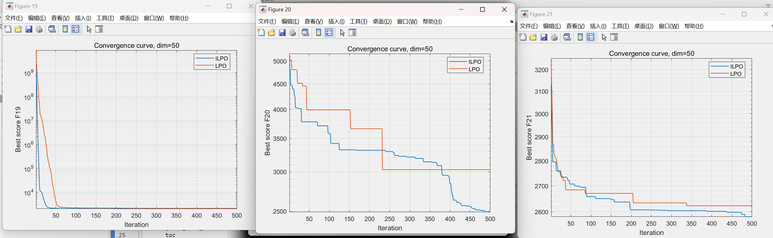Toggle Insert legend icon in Figure 19
This screenshot has width=773, height=238.
[76, 29]
